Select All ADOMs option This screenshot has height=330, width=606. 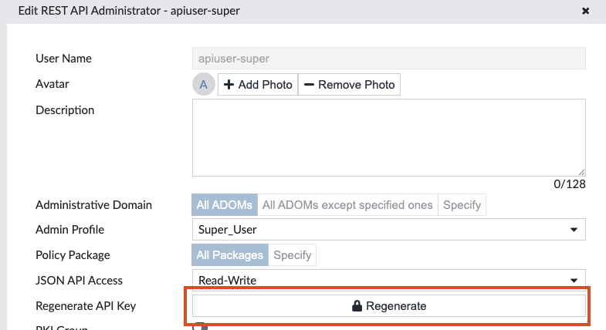[x=225, y=205]
